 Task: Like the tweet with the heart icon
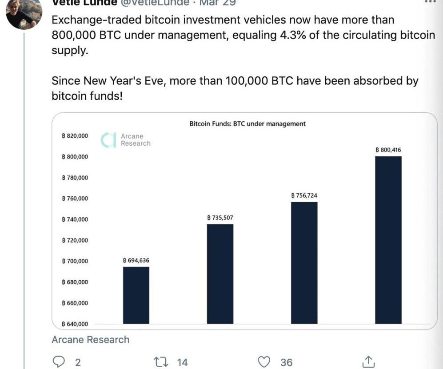click(x=265, y=362)
